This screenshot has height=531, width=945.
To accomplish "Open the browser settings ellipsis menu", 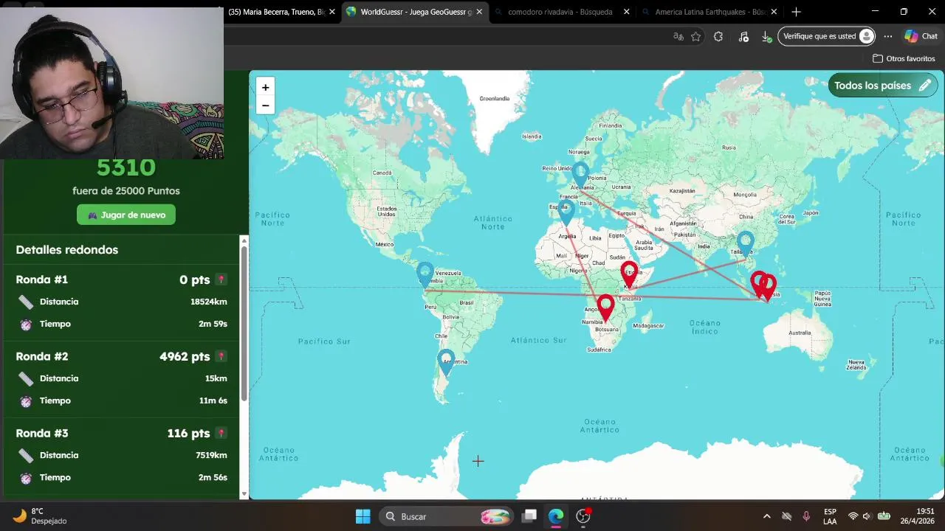I will click(x=887, y=36).
